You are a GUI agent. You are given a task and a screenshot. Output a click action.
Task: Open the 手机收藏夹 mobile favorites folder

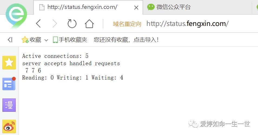point(70,40)
